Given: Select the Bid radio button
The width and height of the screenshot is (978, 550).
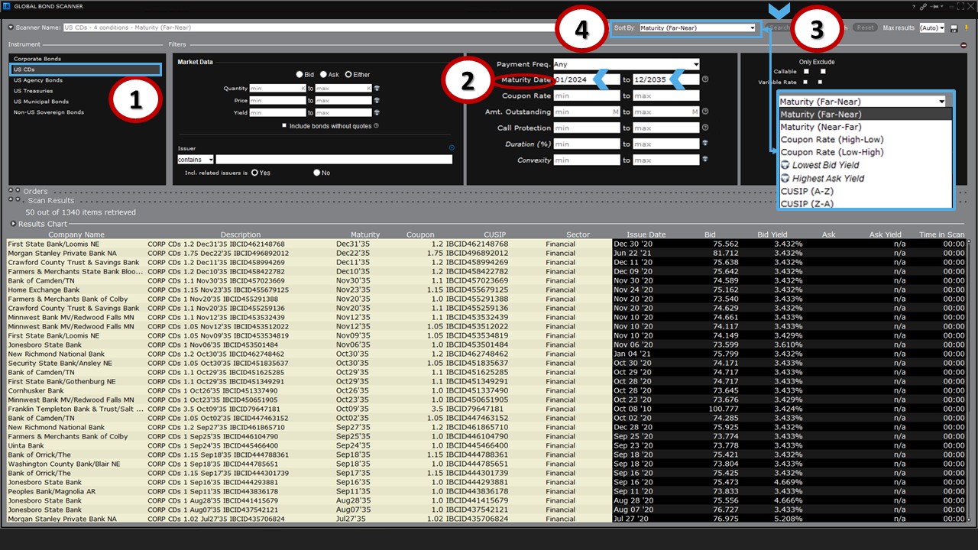Looking at the screenshot, I should 300,74.
